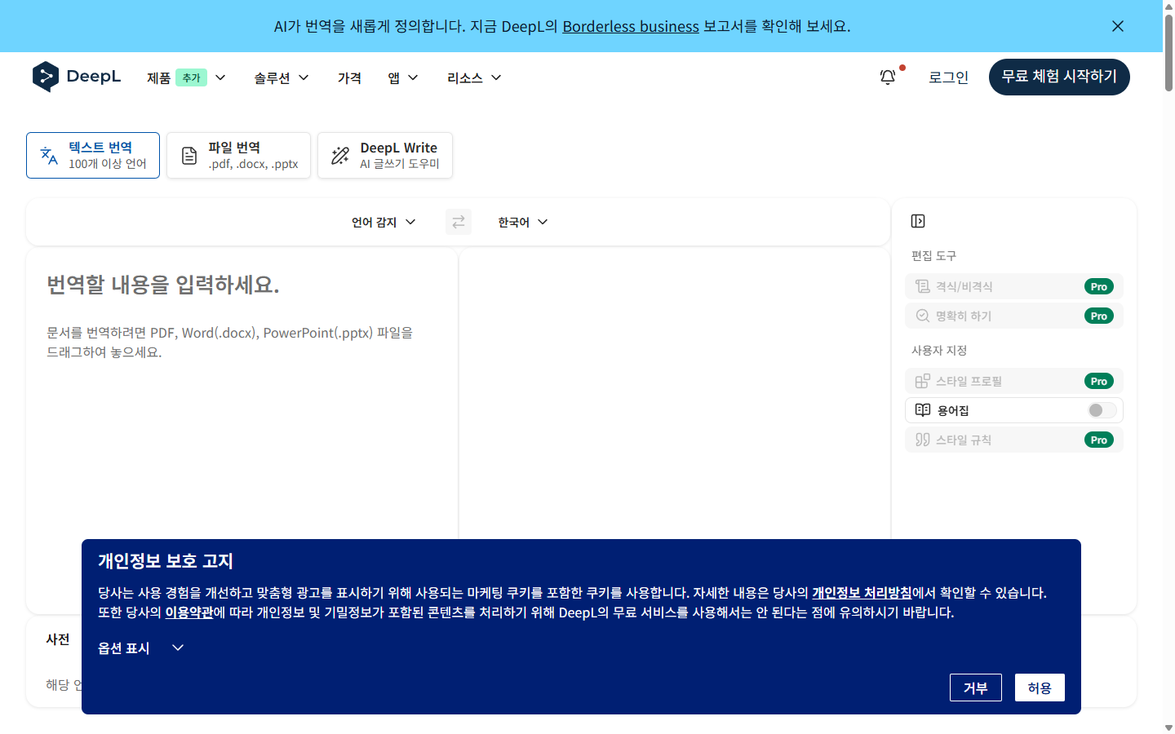Screen dimensions: 1175x734
Task: Select the 격식/비격식 formality tool icon
Action: pyautogui.click(x=922, y=285)
